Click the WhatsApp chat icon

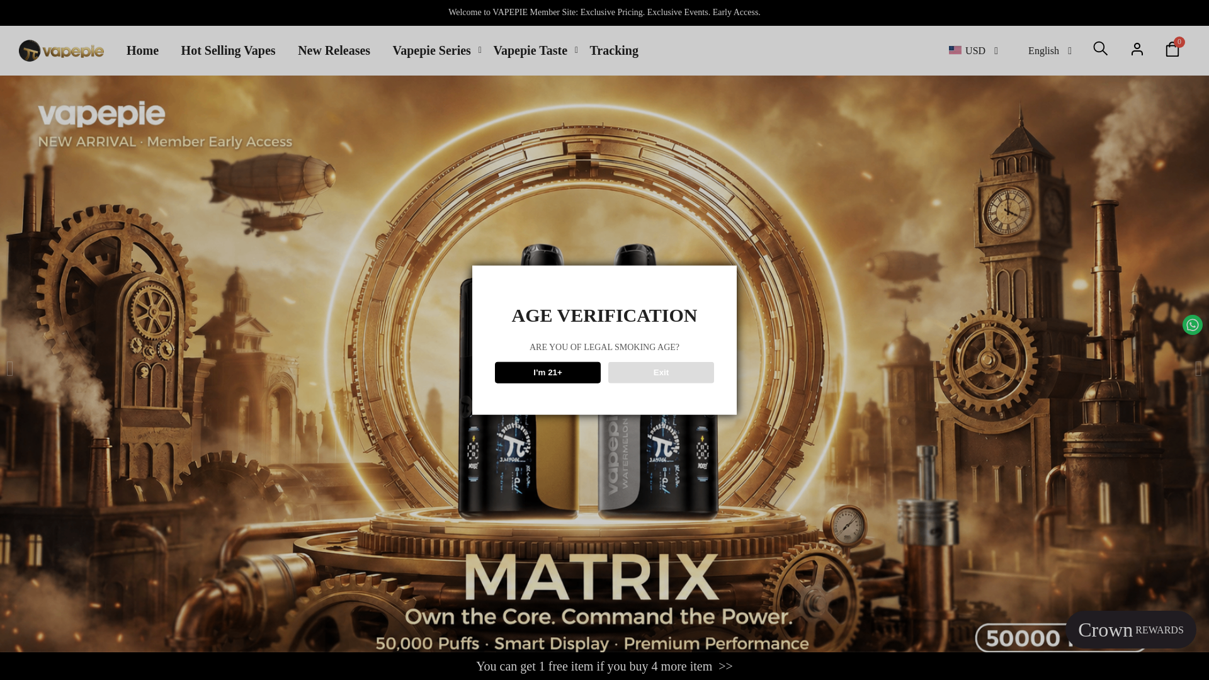pos(1192,325)
